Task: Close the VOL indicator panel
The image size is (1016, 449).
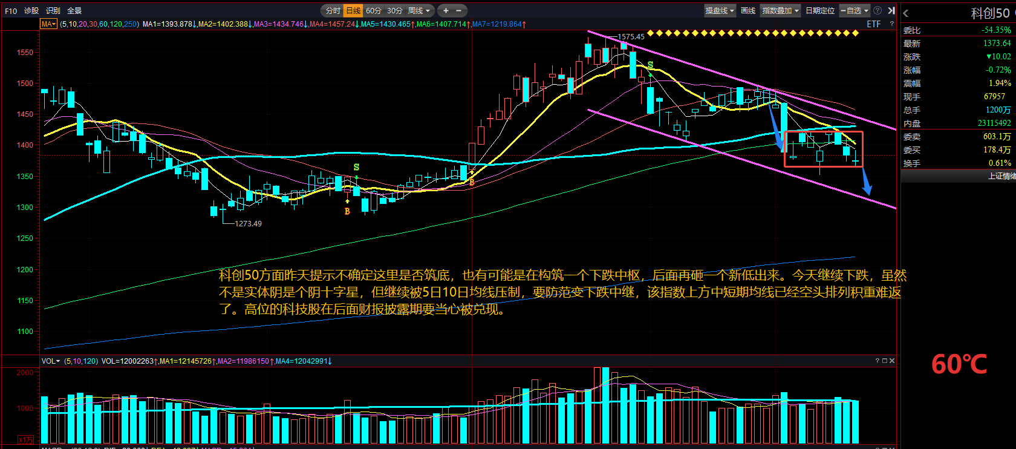Action: 892,361
